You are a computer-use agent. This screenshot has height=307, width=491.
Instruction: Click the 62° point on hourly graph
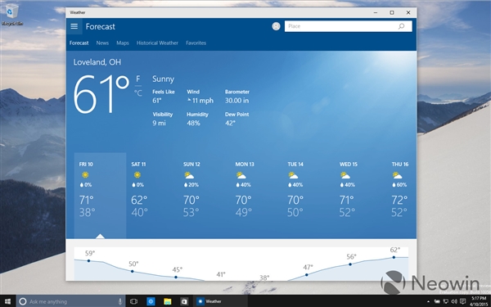click(394, 257)
